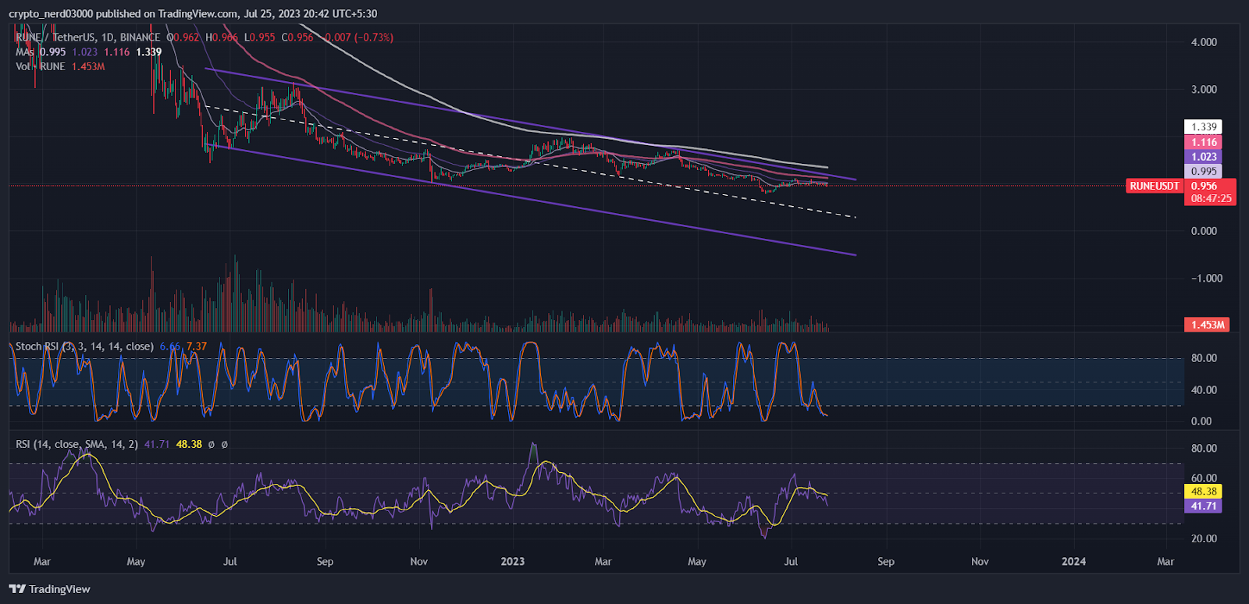Viewport: 1249px width, 604px height.
Task: Click the Stoch RSI 80.00 scale label
Action: point(1204,358)
